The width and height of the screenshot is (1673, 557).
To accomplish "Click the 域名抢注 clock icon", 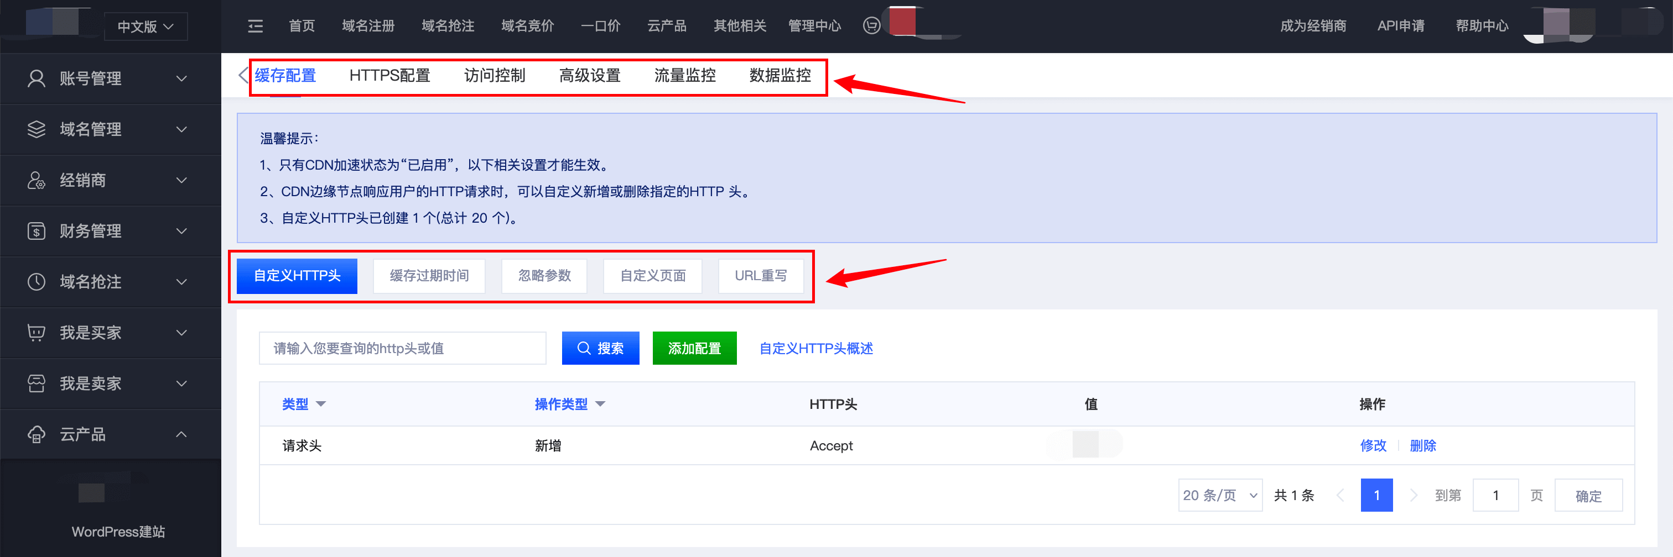I will [37, 281].
